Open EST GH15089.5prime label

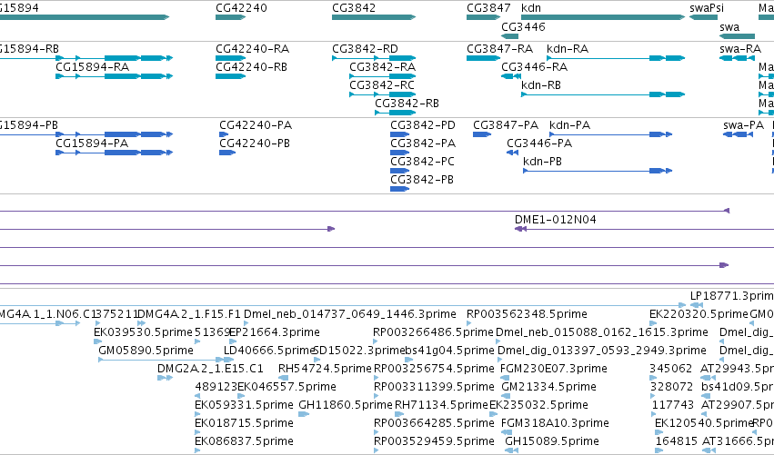point(552,441)
